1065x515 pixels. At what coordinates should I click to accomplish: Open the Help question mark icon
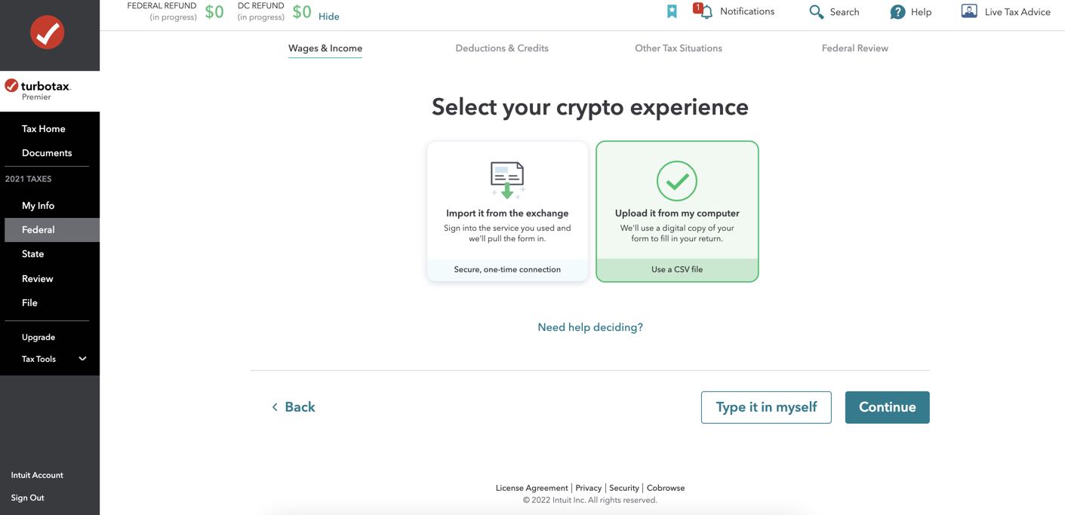(897, 12)
